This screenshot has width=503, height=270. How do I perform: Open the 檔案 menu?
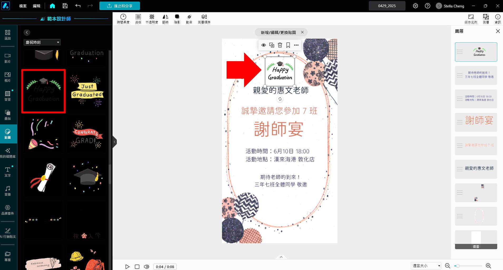point(22,6)
